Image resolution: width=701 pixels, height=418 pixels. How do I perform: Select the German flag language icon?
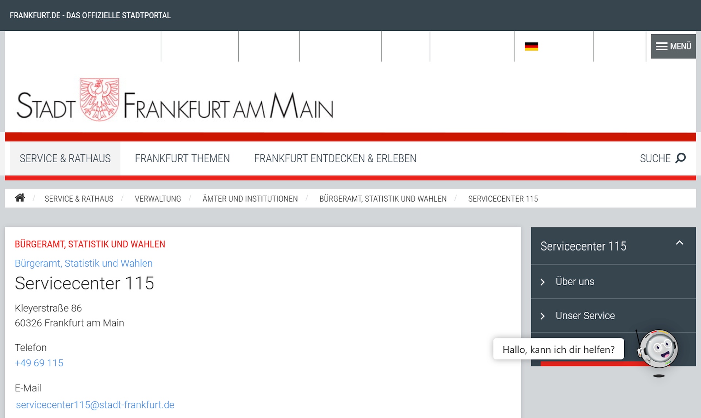coord(532,46)
